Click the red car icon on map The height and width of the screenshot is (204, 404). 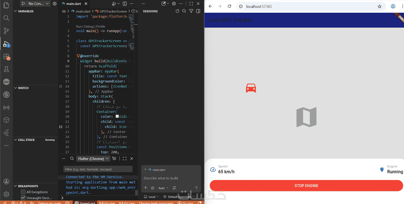coord(251,88)
